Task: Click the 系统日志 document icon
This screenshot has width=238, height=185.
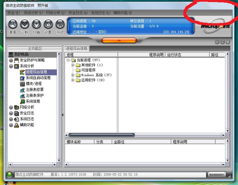Action: pos(17,119)
